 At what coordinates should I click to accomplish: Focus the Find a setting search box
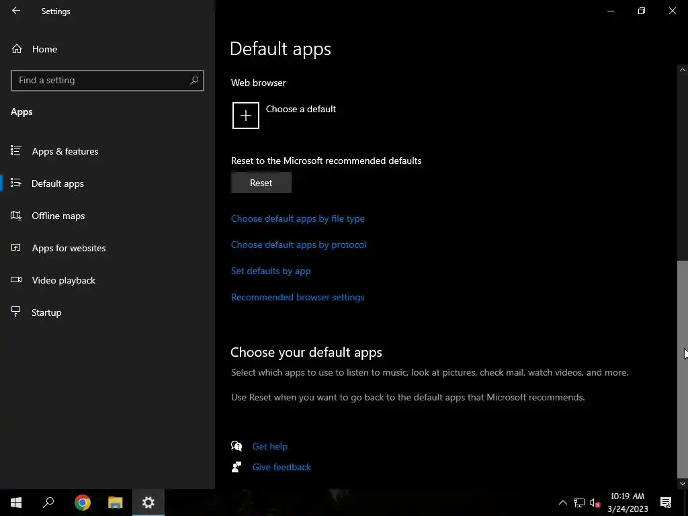(x=107, y=81)
